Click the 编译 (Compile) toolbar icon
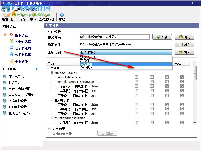The height and width of the screenshot is (151, 201). pos(33,17)
